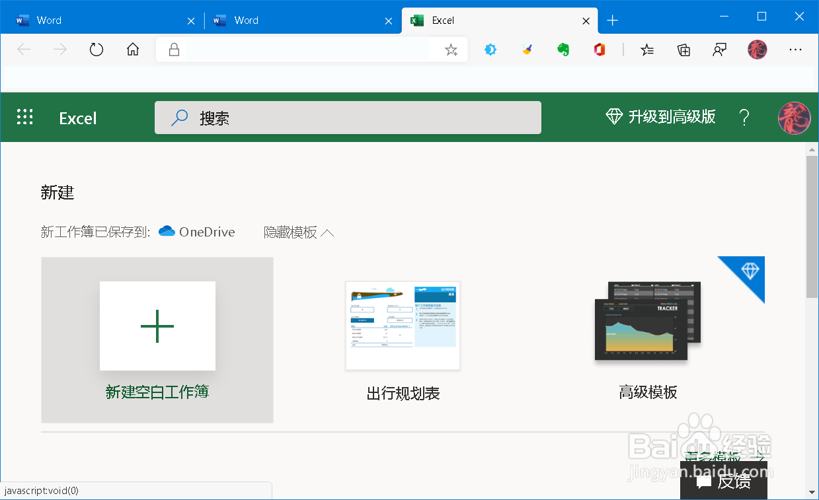Image resolution: width=819 pixels, height=500 pixels.
Task: Reload the page with the refresh icon
Action: [x=97, y=50]
